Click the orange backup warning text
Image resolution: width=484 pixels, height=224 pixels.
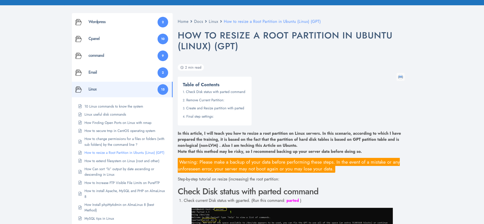289,165
